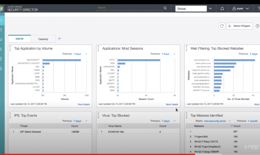Click the HTTP session count bar

139,60
